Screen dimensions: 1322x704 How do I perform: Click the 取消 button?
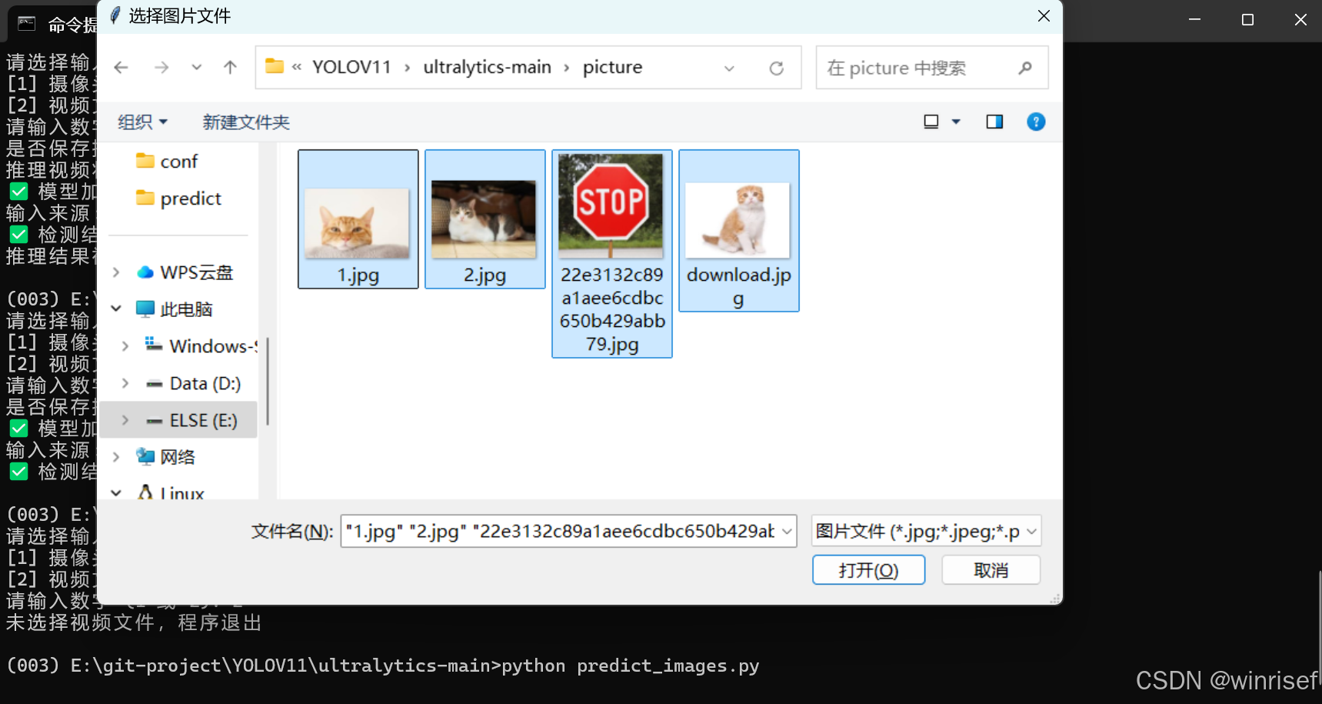tap(991, 570)
